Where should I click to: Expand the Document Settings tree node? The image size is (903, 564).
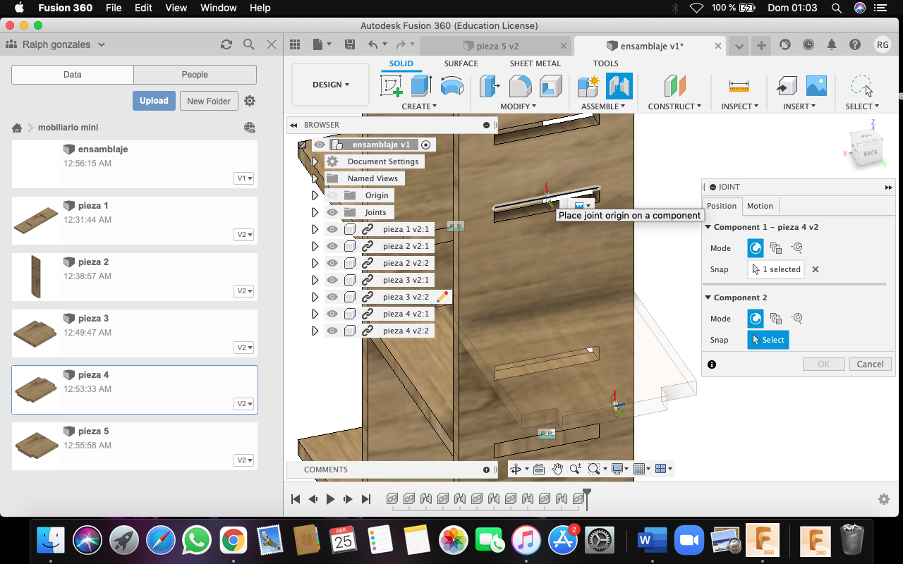tap(315, 161)
